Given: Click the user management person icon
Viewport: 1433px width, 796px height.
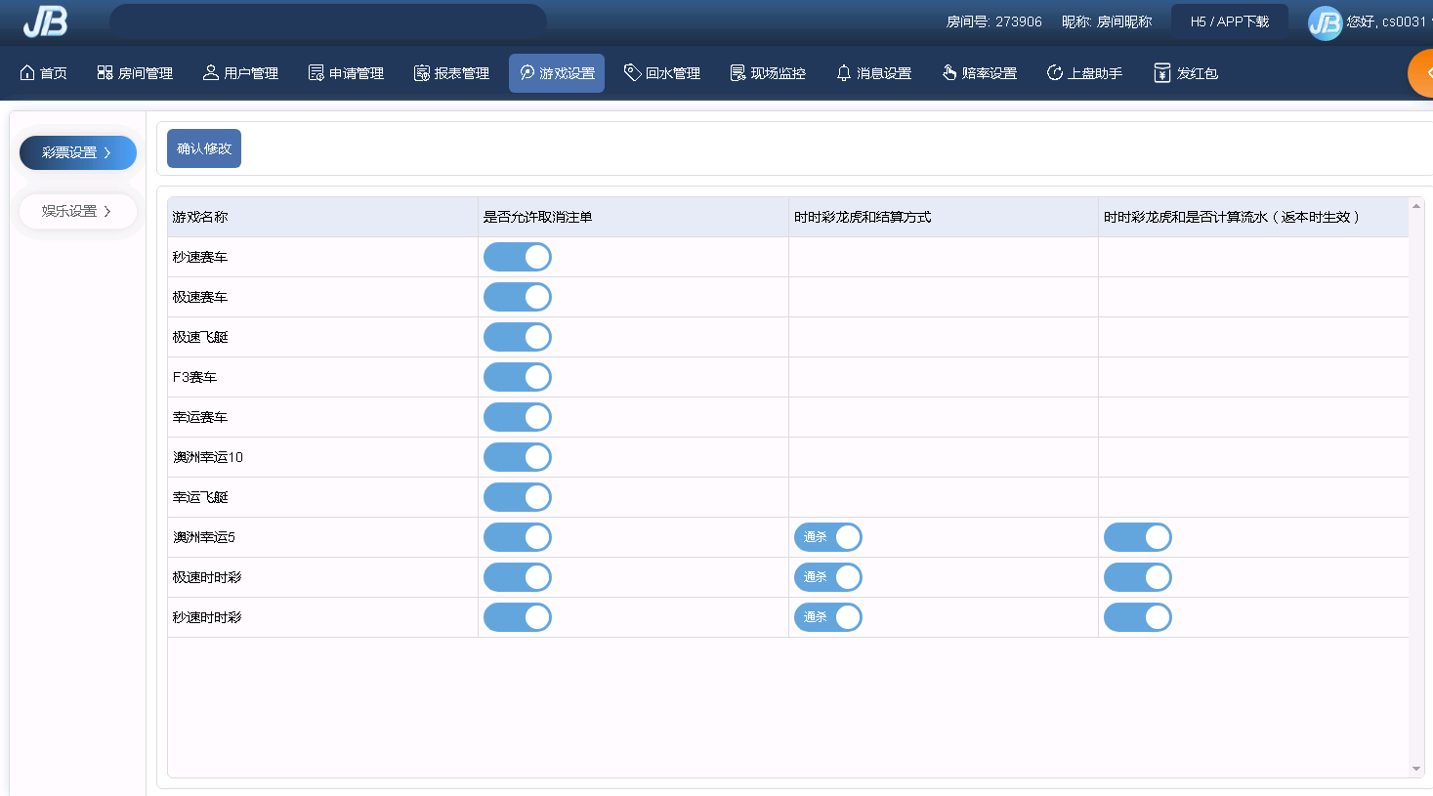Looking at the screenshot, I should [210, 73].
